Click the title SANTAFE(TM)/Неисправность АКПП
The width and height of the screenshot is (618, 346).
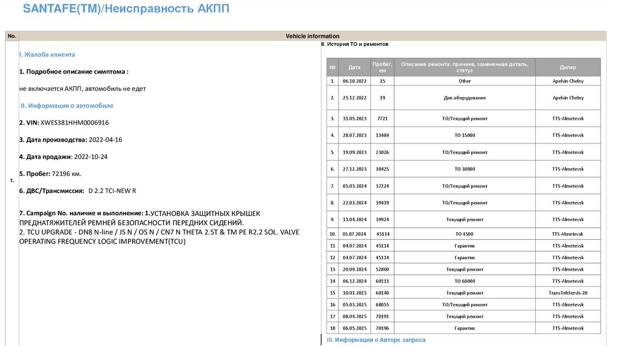click(126, 8)
